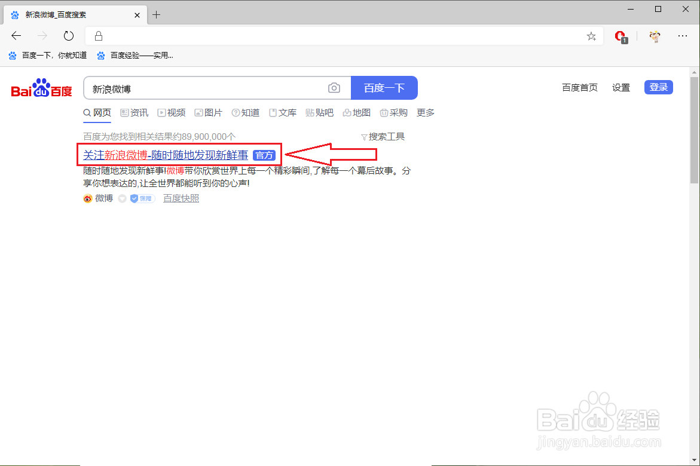Reload the page with the refresh icon
Screen dimensions: 700x466
pos(68,36)
